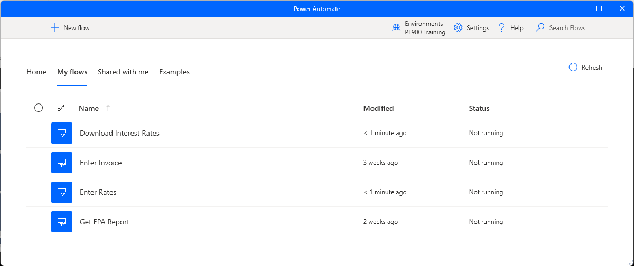
Task: Open the Examples tab
Action: [x=174, y=72]
